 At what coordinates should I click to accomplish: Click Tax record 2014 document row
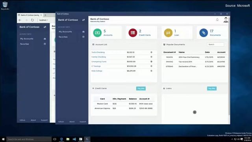pyautogui.click(x=195, y=62)
